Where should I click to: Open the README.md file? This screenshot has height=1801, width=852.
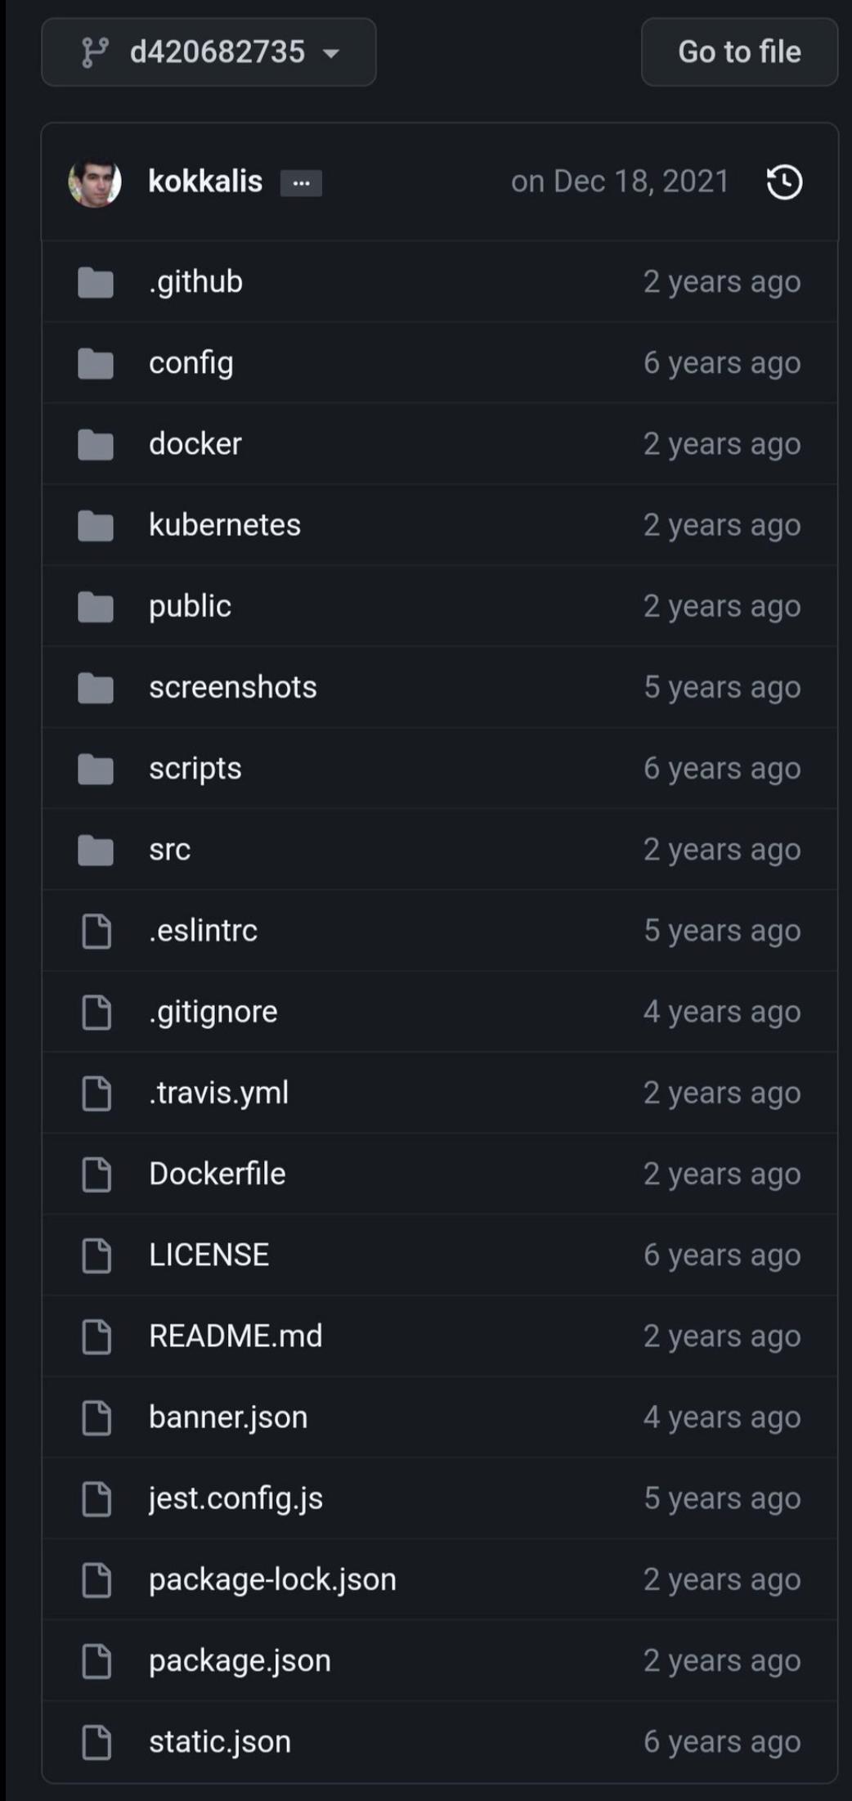coord(235,1336)
